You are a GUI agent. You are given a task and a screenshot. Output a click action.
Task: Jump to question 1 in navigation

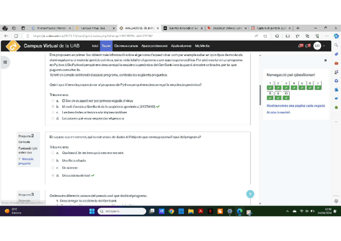(270, 85)
